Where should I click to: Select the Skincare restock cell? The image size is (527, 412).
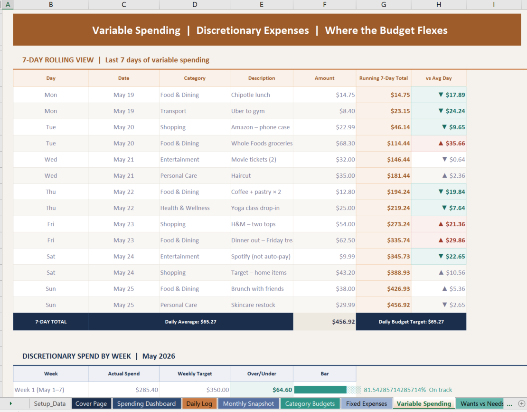click(x=262, y=305)
